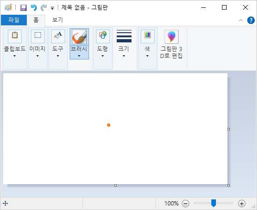Click the 도구 tools icon
Screen dimensions: 257x210
(x=58, y=36)
